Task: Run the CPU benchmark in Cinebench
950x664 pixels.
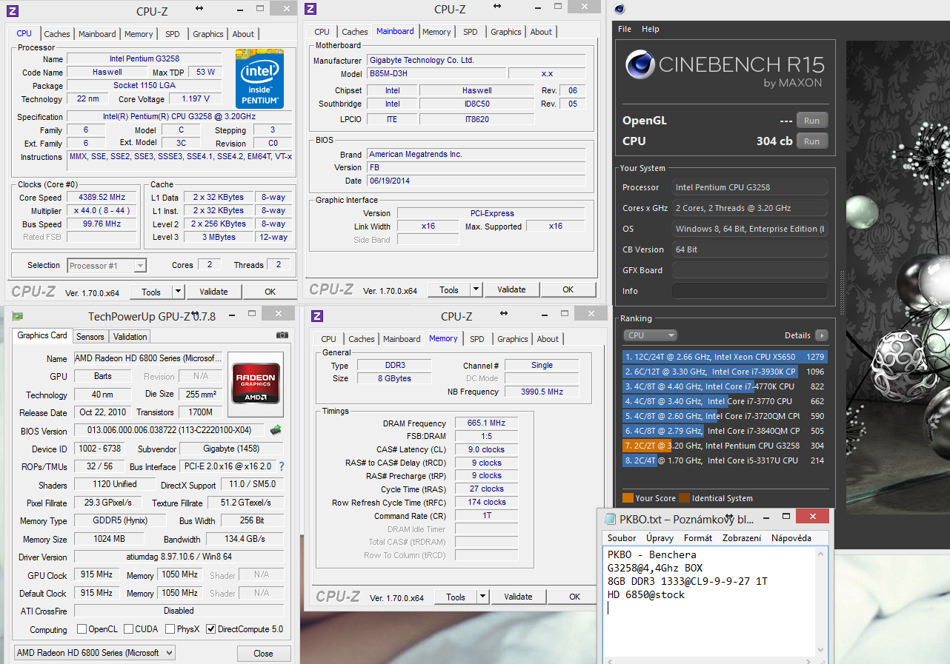Action: coord(812,141)
